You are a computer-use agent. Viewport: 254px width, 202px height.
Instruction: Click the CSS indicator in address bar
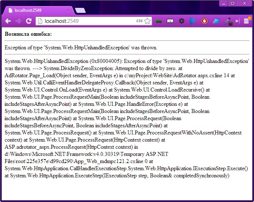[139, 21]
